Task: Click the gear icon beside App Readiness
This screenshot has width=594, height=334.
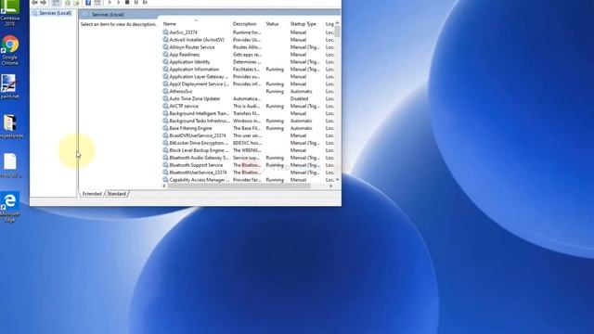Action: [165, 55]
